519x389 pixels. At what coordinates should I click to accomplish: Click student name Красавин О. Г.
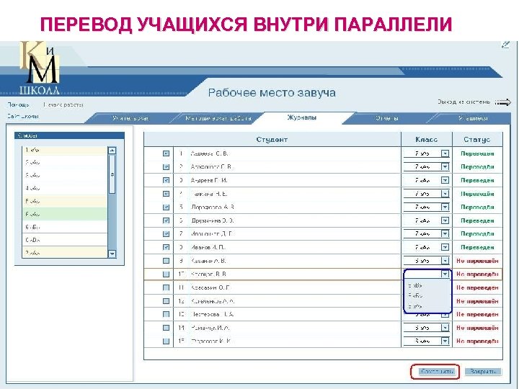pyautogui.click(x=210, y=287)
